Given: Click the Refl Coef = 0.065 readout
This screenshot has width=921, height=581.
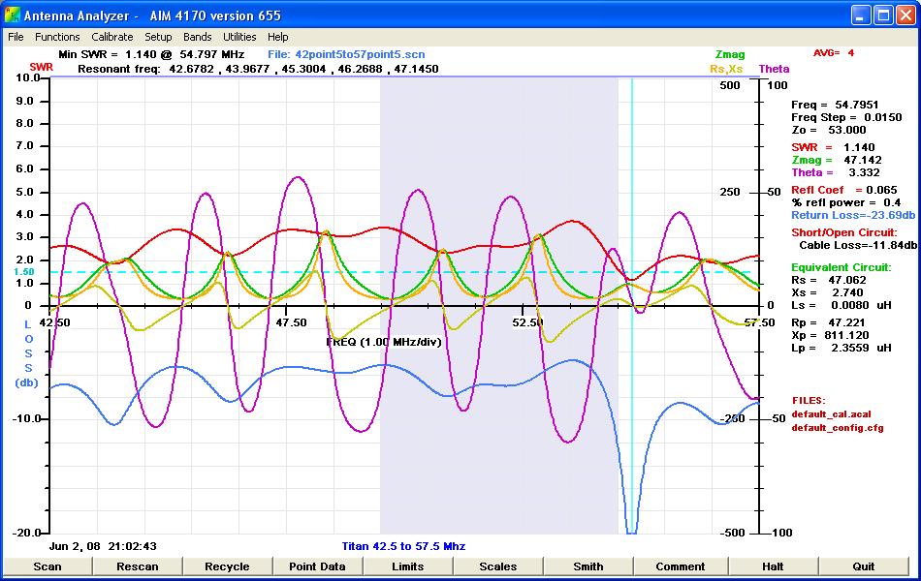Looking at the screenshot, I should 844,190.
